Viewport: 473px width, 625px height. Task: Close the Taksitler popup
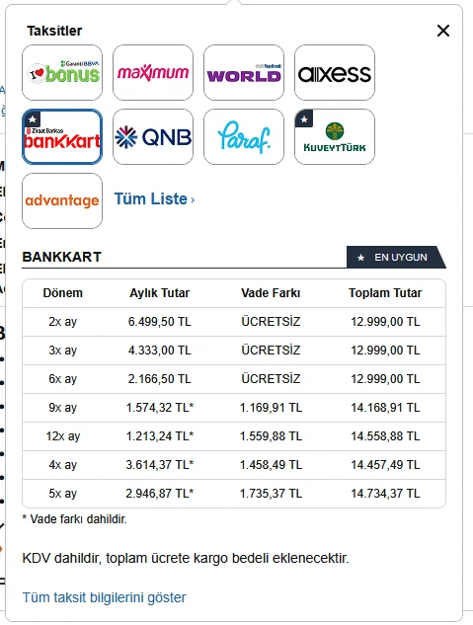tap(443, 31)
